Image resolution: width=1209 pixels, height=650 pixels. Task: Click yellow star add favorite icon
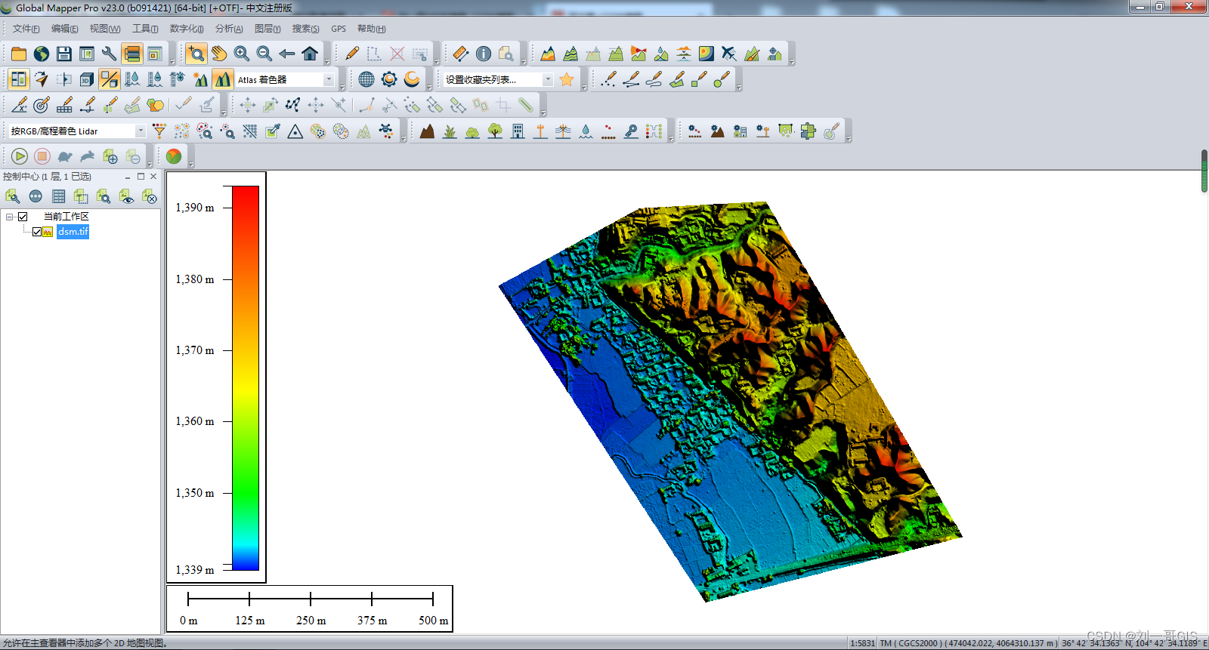(x=567, y=79)
